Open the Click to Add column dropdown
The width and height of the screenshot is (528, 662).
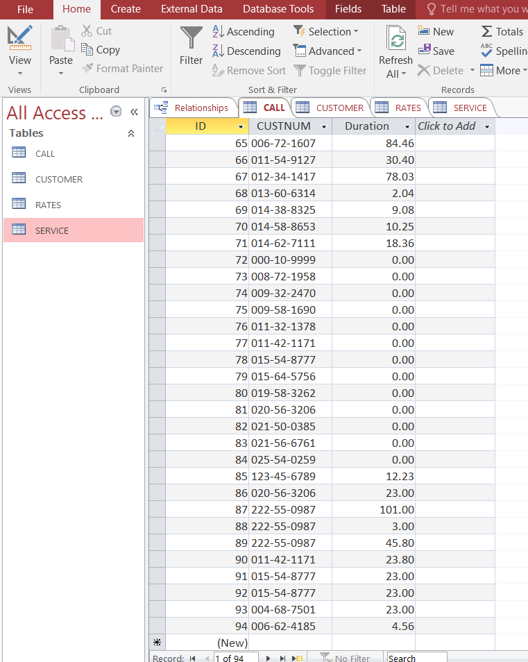tap(487, 127)
